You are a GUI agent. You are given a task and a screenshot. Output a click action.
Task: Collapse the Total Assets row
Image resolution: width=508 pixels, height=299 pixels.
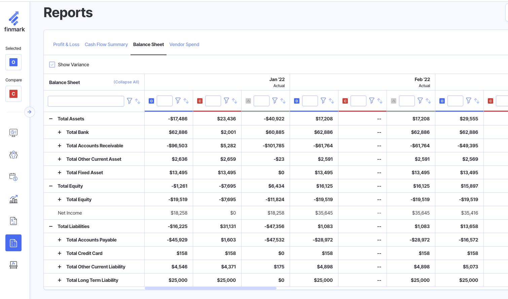pyautogui.click(x=51, y=119)
